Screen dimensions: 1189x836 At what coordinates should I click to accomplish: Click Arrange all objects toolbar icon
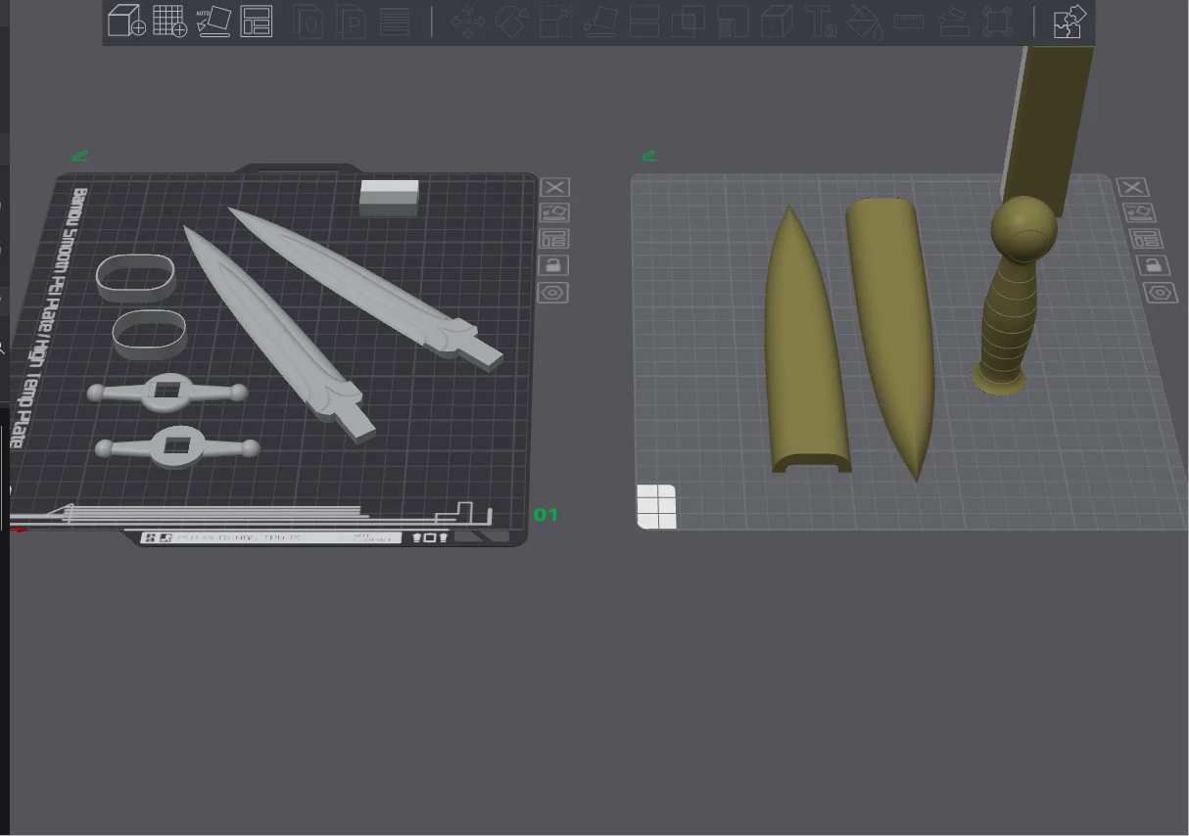[x=256, y=21]
